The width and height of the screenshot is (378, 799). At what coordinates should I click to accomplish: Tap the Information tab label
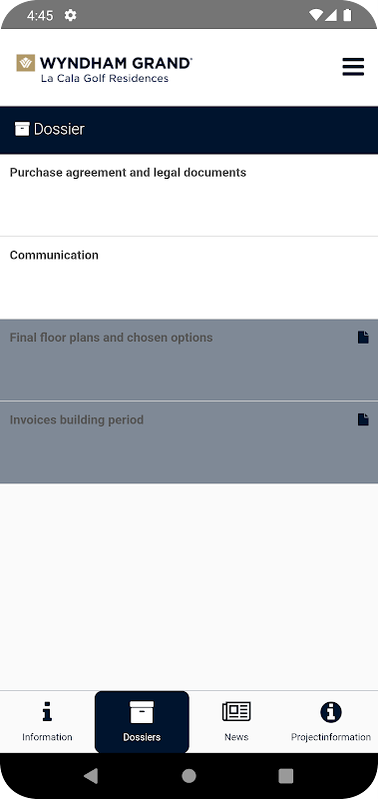47,737
